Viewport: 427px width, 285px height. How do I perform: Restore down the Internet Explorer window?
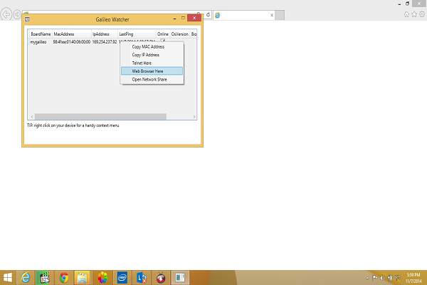(407, 4)
